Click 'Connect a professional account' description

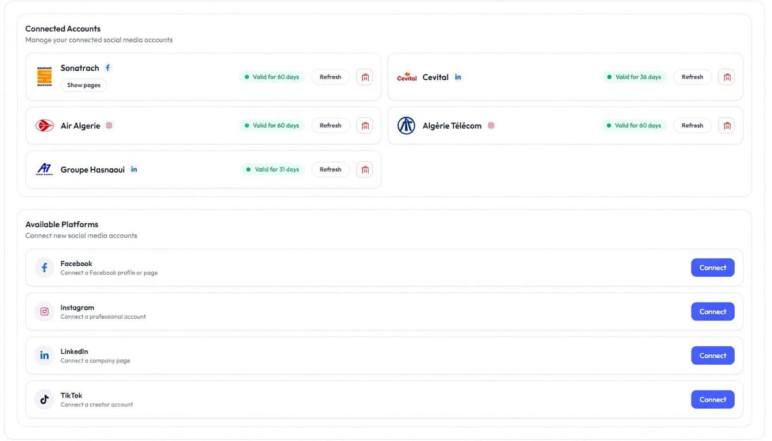point(103,317)
